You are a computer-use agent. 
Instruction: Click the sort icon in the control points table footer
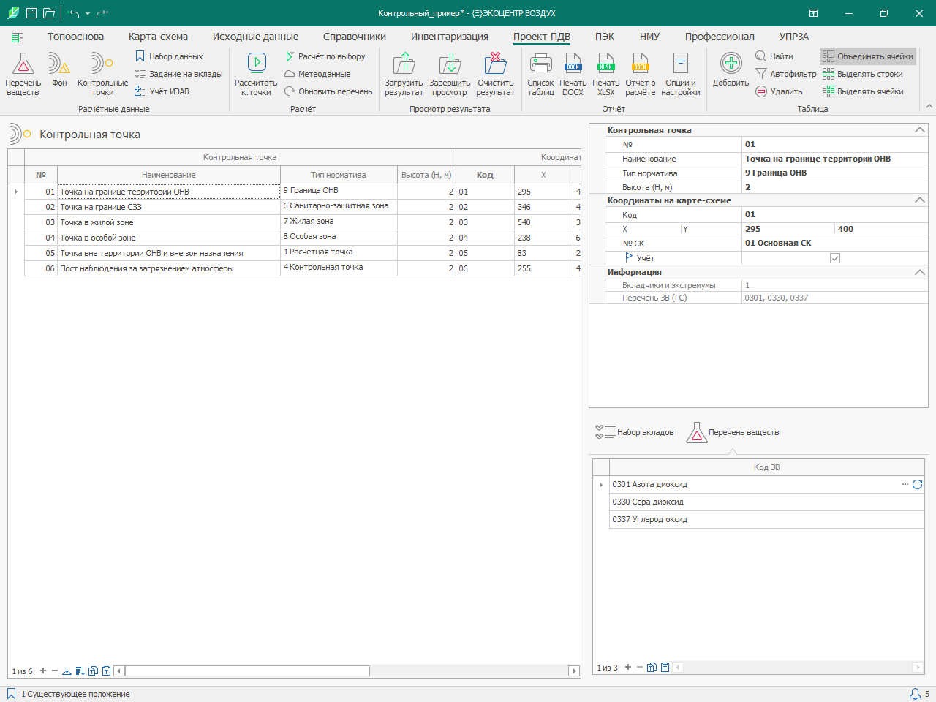coord(80,671)
